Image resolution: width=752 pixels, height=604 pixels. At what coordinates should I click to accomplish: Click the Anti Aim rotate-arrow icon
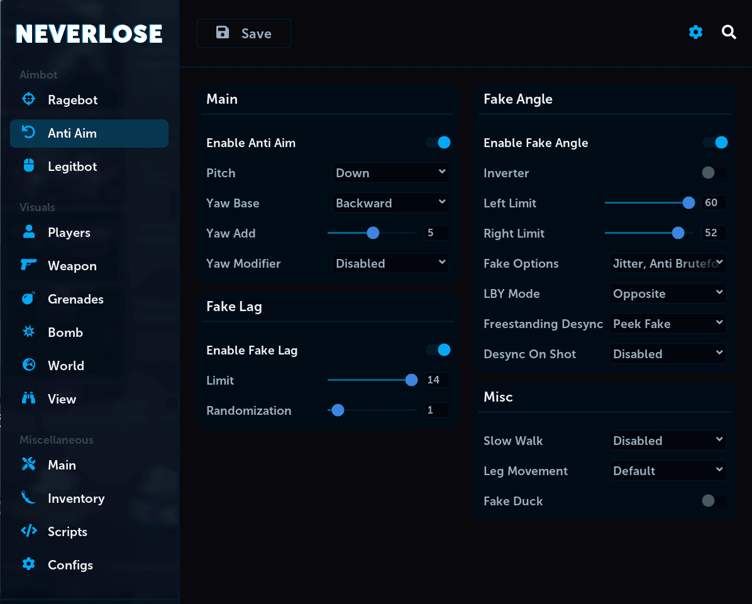pyautogui.click(x=29, y=133)
